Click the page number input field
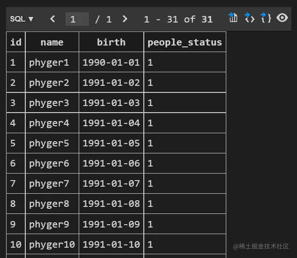 [x=77, y=19]
